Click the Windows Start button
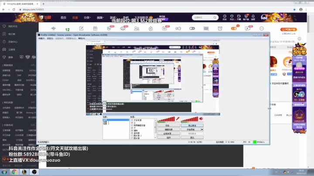 click(x=4, y=172)
